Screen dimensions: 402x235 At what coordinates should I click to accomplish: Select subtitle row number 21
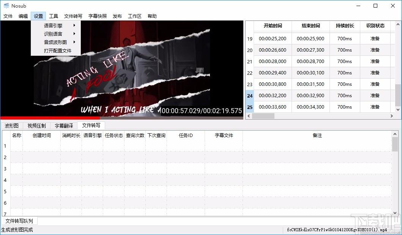point(250,62)
